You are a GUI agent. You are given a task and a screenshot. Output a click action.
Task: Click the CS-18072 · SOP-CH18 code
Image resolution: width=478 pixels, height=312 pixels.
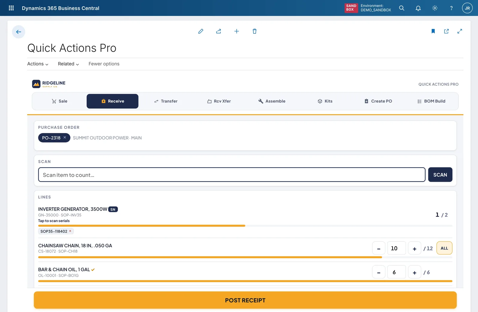point(58,251)
